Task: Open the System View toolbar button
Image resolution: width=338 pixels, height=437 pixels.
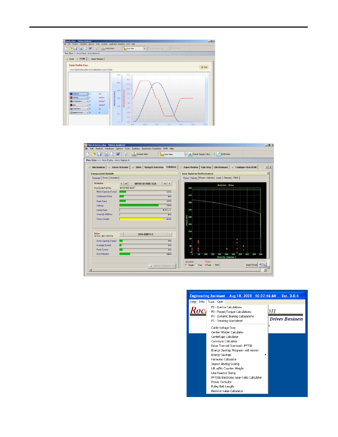Action: 140,154
